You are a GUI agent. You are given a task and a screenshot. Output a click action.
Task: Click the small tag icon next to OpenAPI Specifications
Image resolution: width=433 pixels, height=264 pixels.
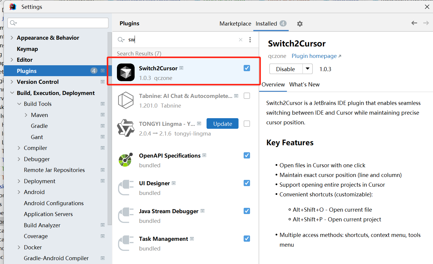[204, 155]
